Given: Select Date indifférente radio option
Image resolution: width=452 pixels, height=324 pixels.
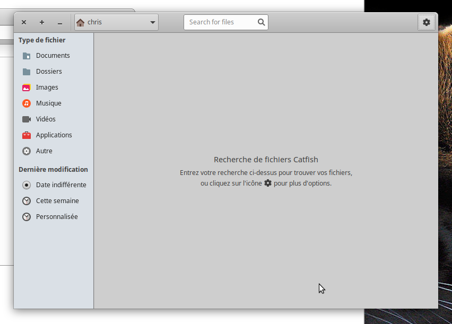Looking at the screenshot, I should click(x=27, y=185).
